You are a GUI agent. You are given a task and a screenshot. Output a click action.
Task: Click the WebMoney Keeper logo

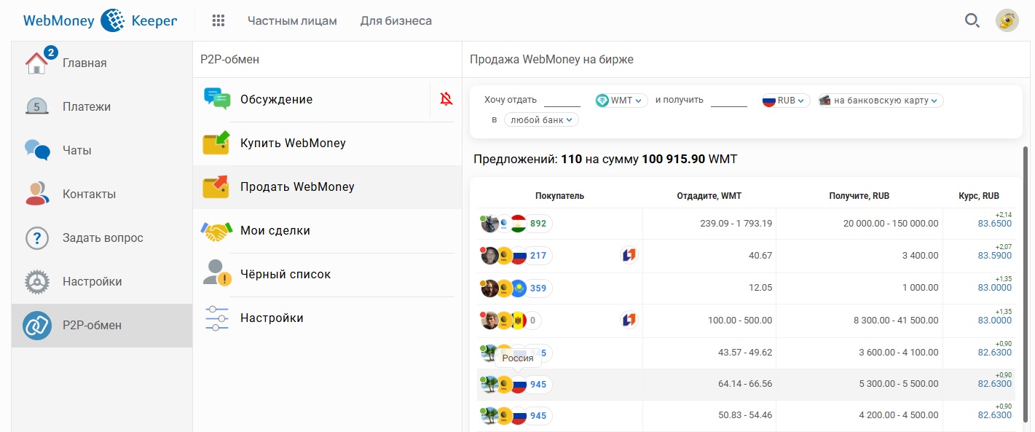pos(101,20)
